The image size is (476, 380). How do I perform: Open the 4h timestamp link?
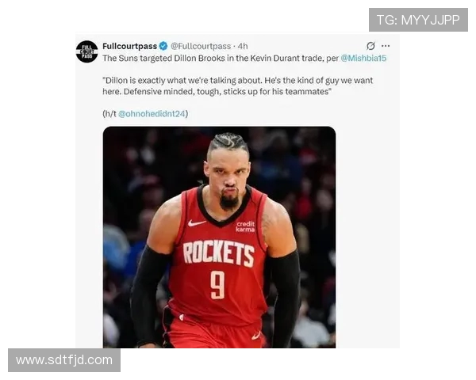tap(243, 46)
